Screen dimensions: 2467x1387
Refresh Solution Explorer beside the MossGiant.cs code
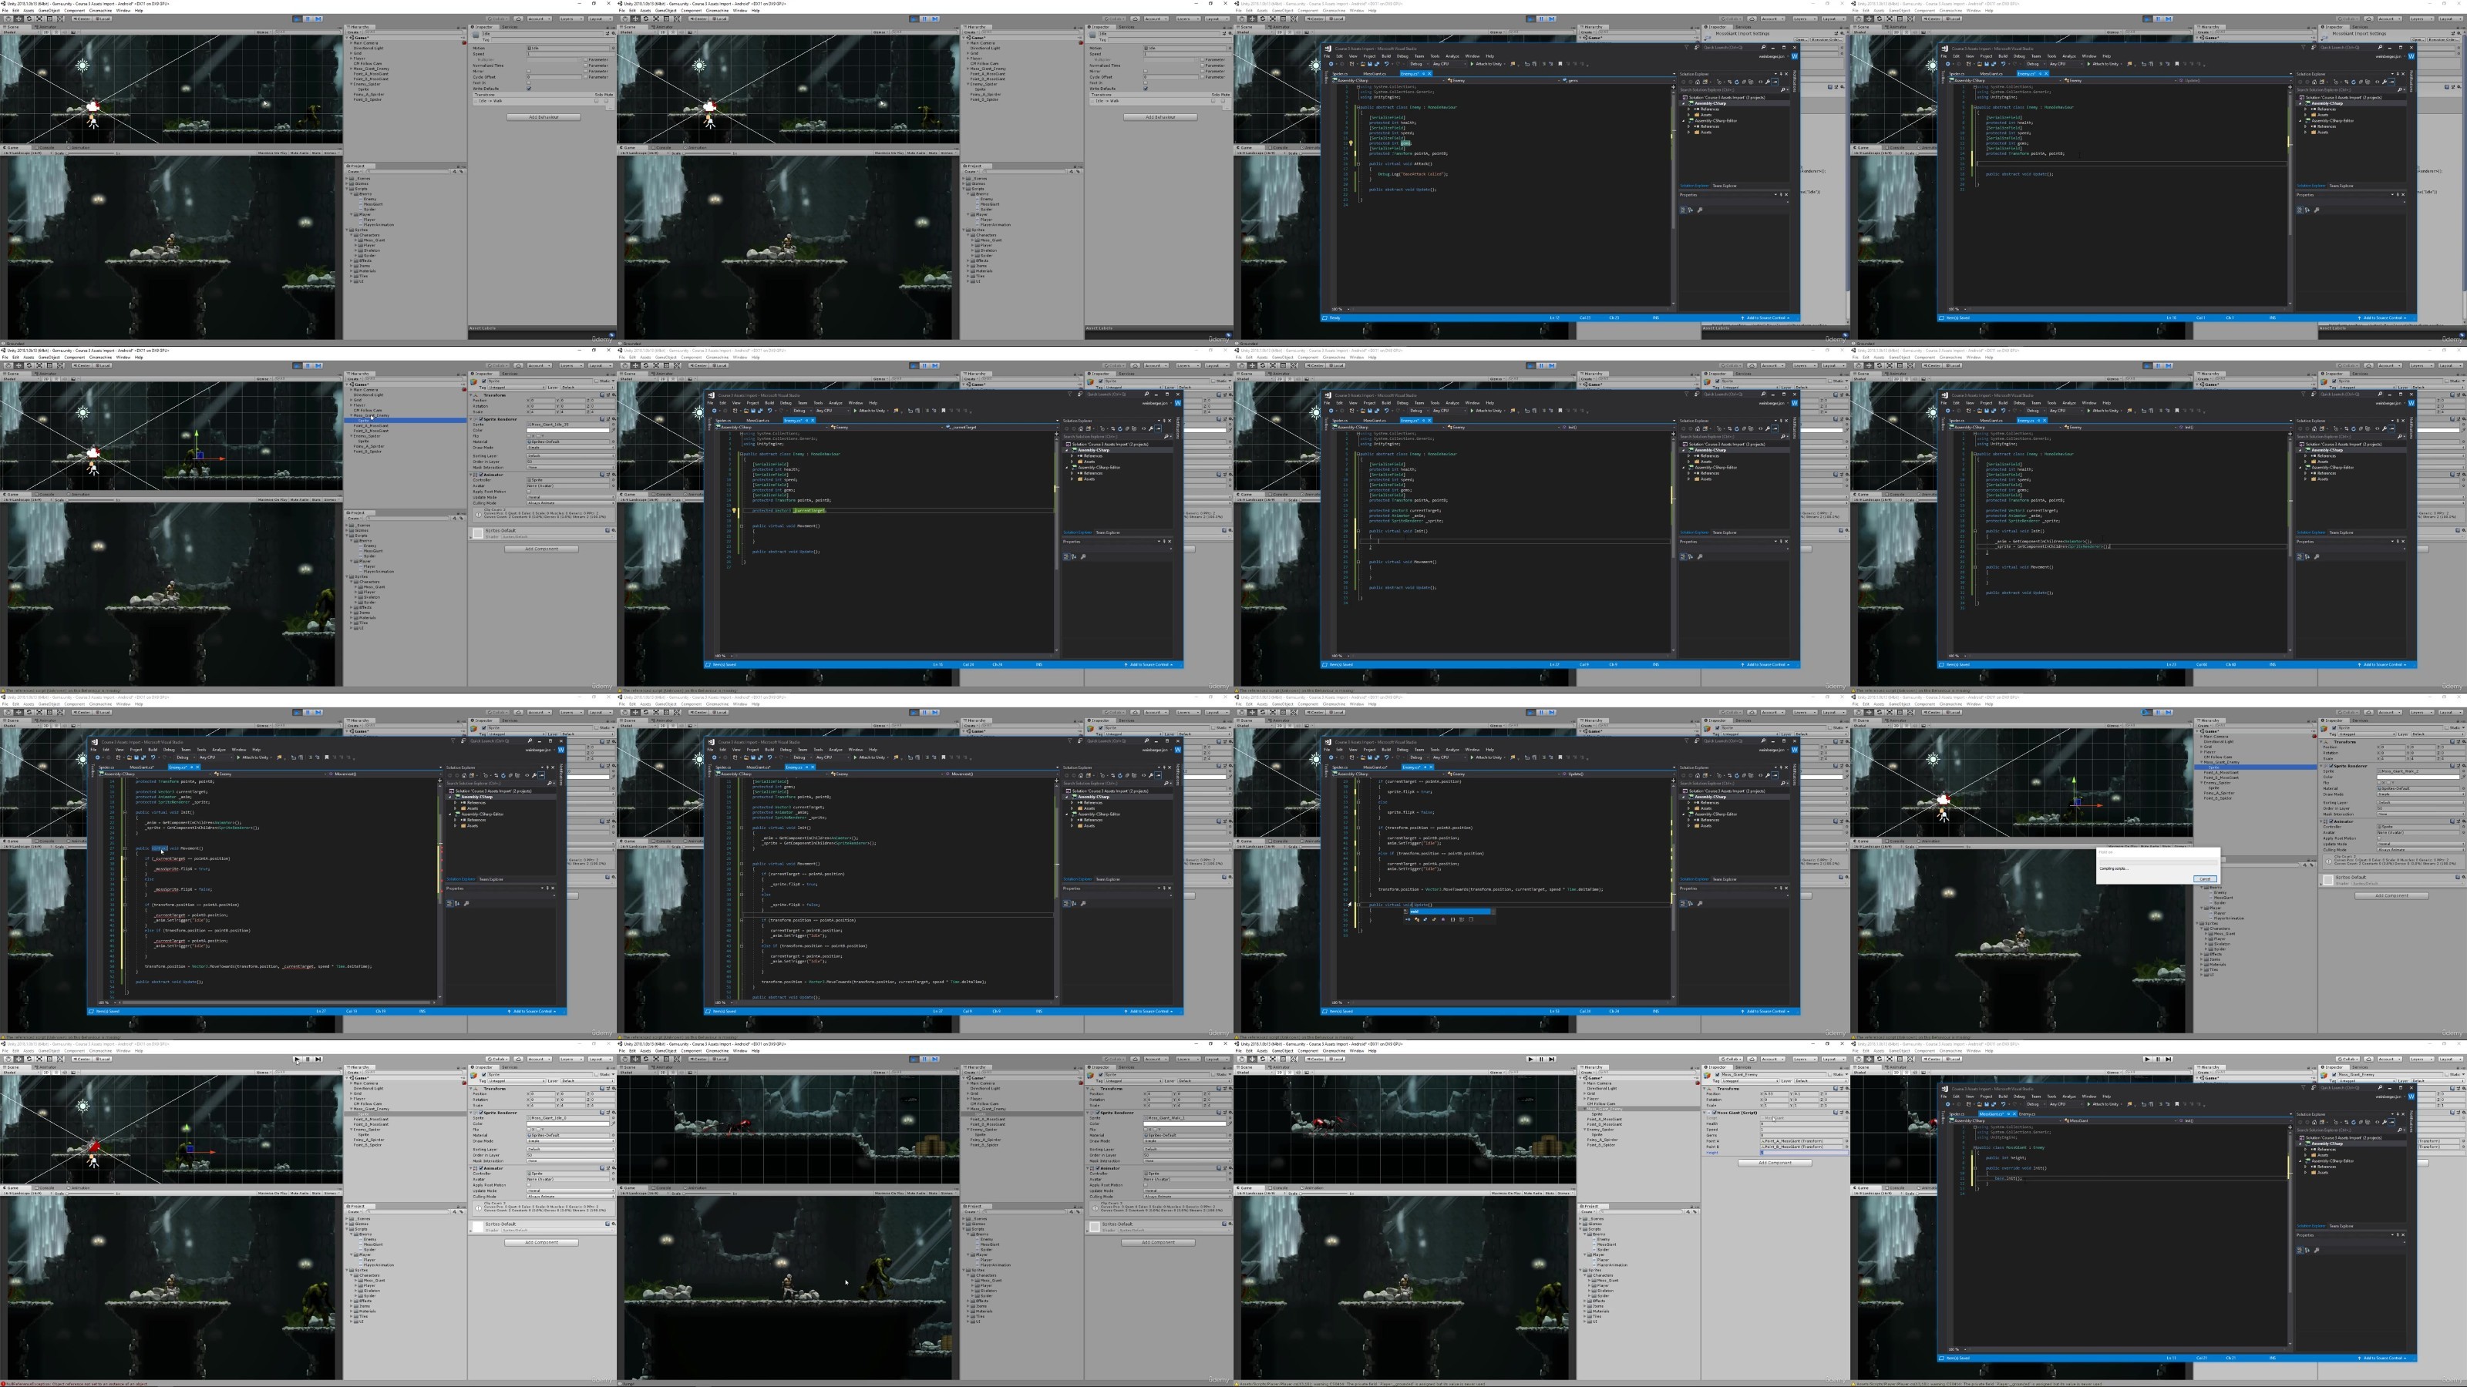2354,1123
